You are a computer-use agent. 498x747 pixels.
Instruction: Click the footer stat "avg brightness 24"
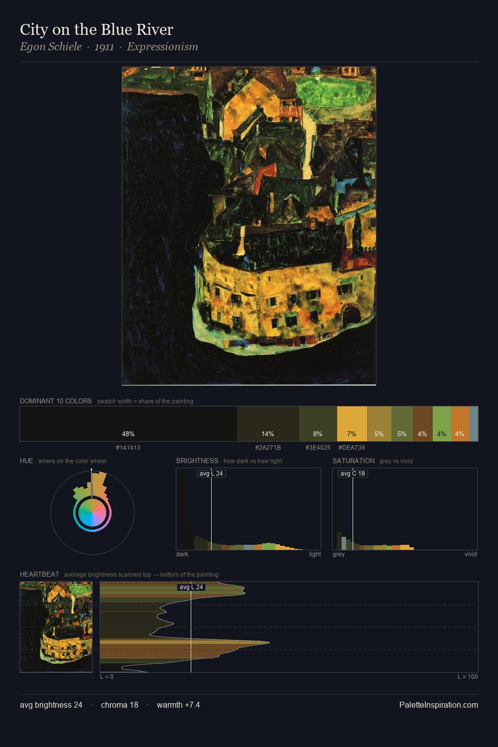[x=51, y=705]
